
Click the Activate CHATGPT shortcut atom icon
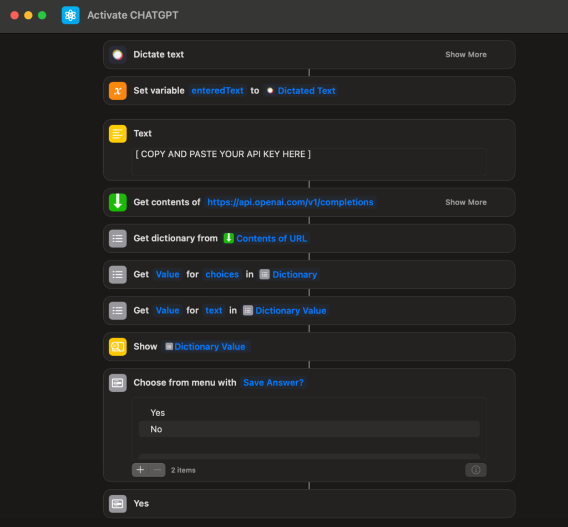click(x=70, y=15)
